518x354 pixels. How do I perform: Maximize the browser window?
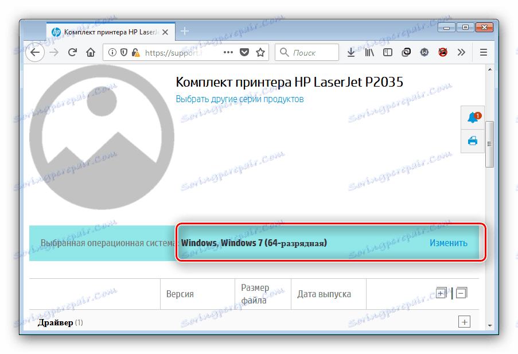tap(465, 28)
